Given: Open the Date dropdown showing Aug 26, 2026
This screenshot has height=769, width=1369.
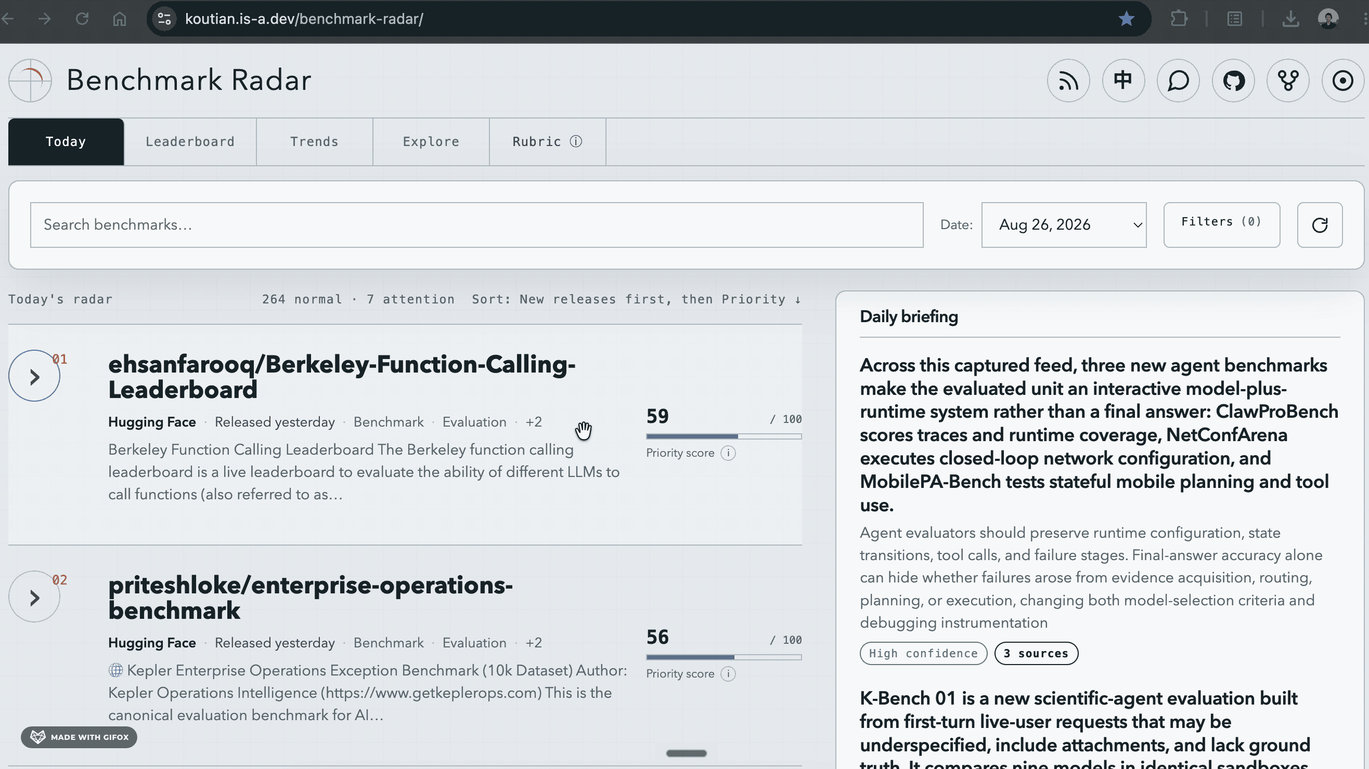Looking at the screenshot, I should coord(1063,225).
